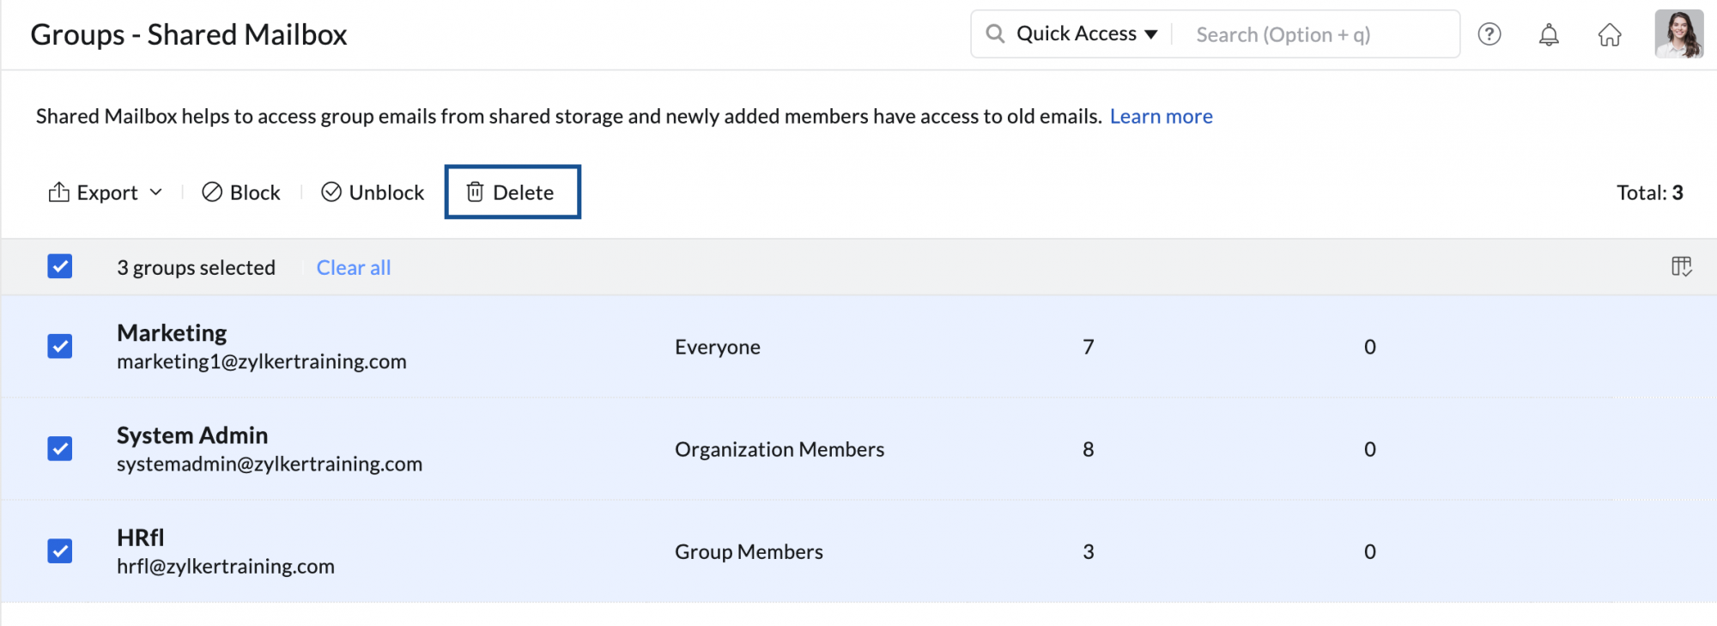Go to home via house icon
The height and width of the screenshot is (626, 1717).
click(x=1610, y=35)
